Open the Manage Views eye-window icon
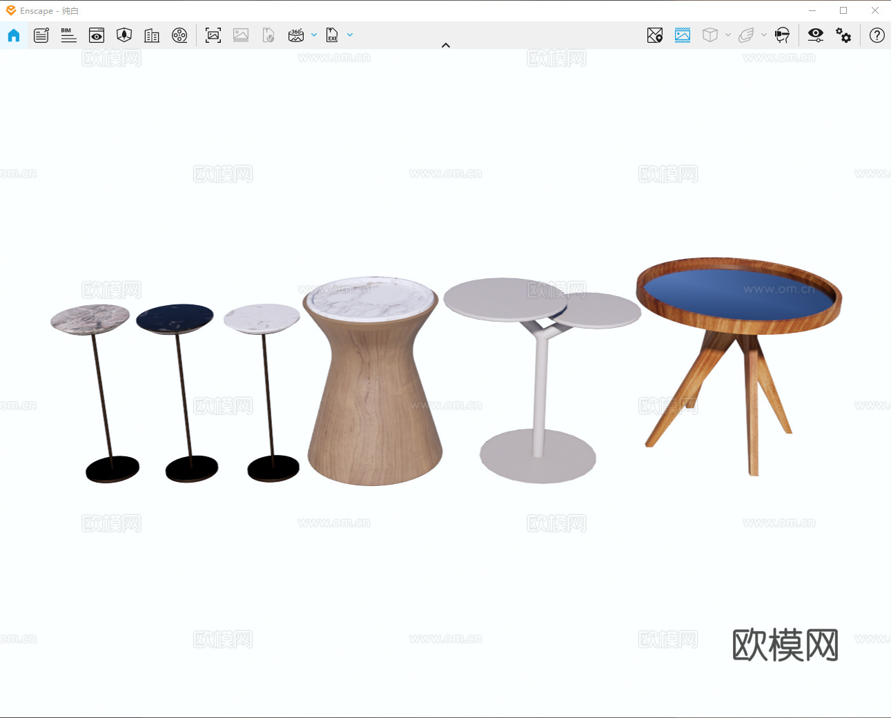Viewport: 891px width, 718px height. (x=97, y=35)
